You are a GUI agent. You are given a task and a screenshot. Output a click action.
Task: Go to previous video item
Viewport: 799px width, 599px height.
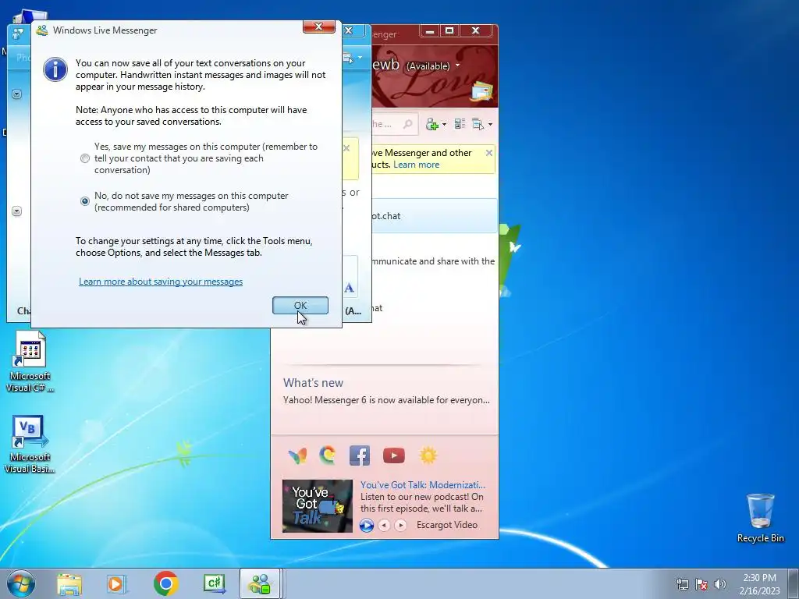click(x=384, y=525)
